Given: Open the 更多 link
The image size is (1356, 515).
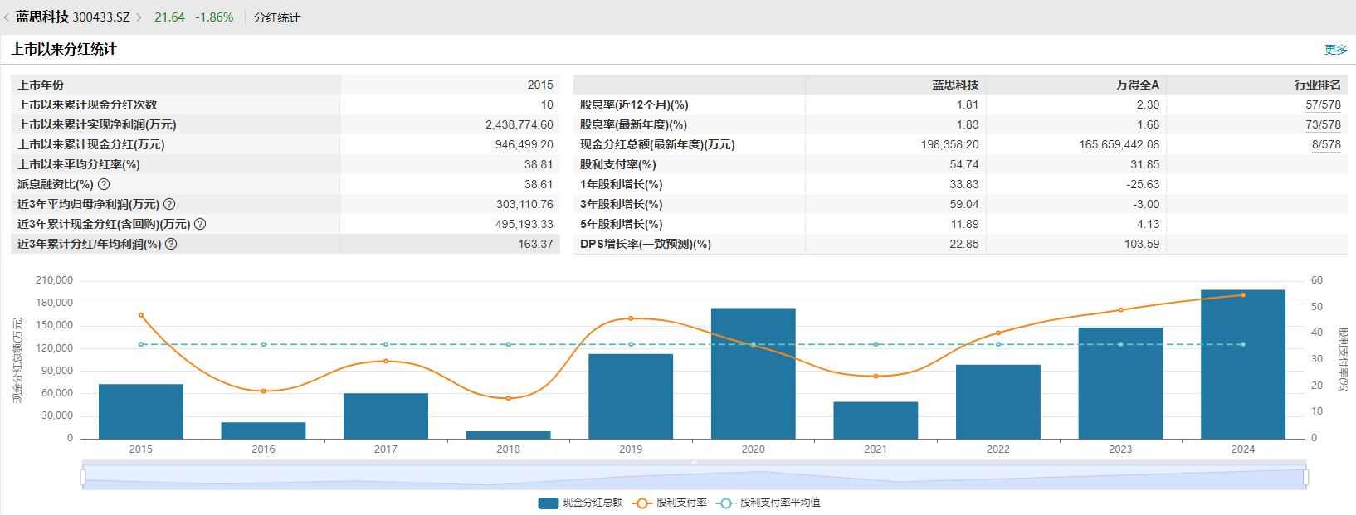Looking at the screenshot, I should coord(1335,50).
